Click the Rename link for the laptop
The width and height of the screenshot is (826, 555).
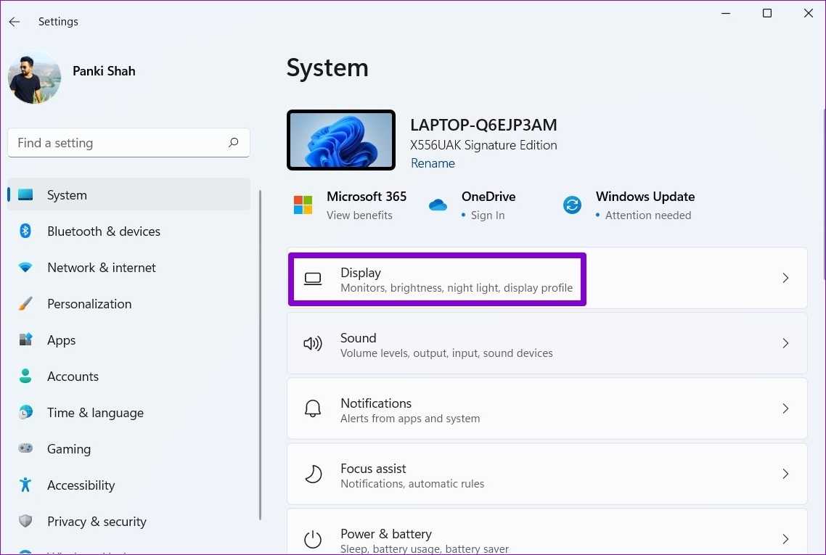pyautogui.click(x=433, y=163)
